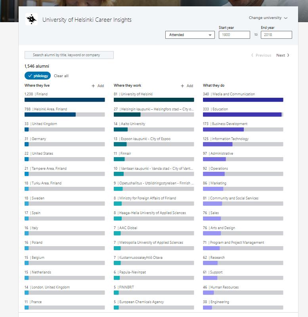Select Turku Area, Finland row
Viewport: 308px width, 317px height.
[65, 186]
